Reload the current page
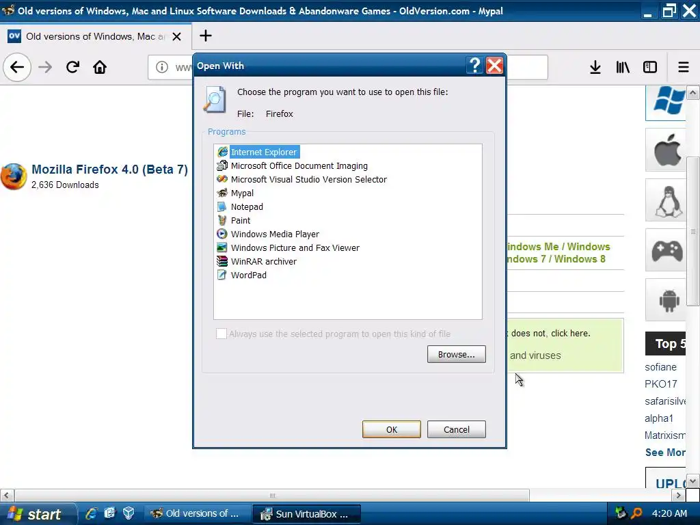The image size is (700, 525). (x=72, y=67)
